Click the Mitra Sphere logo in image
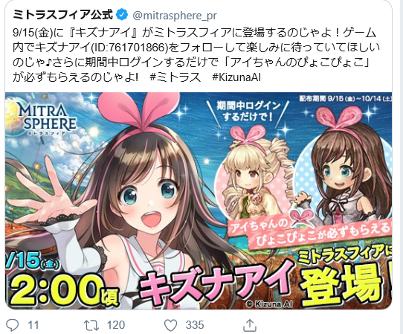The height and width of the screenshot is (334, 403). click(x=48, y=119)
